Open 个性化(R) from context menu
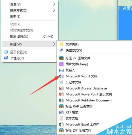The height and width of the screenshot is (135, 132). click(29, 58)
